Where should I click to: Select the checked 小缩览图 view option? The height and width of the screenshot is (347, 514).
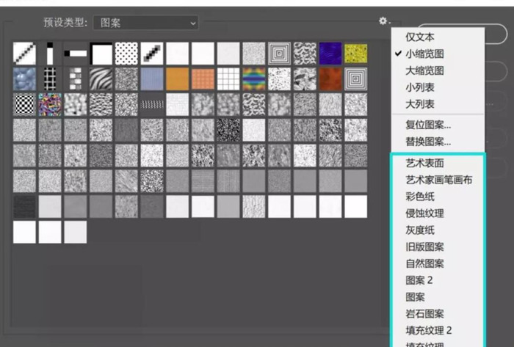click(x=424, y=54)
